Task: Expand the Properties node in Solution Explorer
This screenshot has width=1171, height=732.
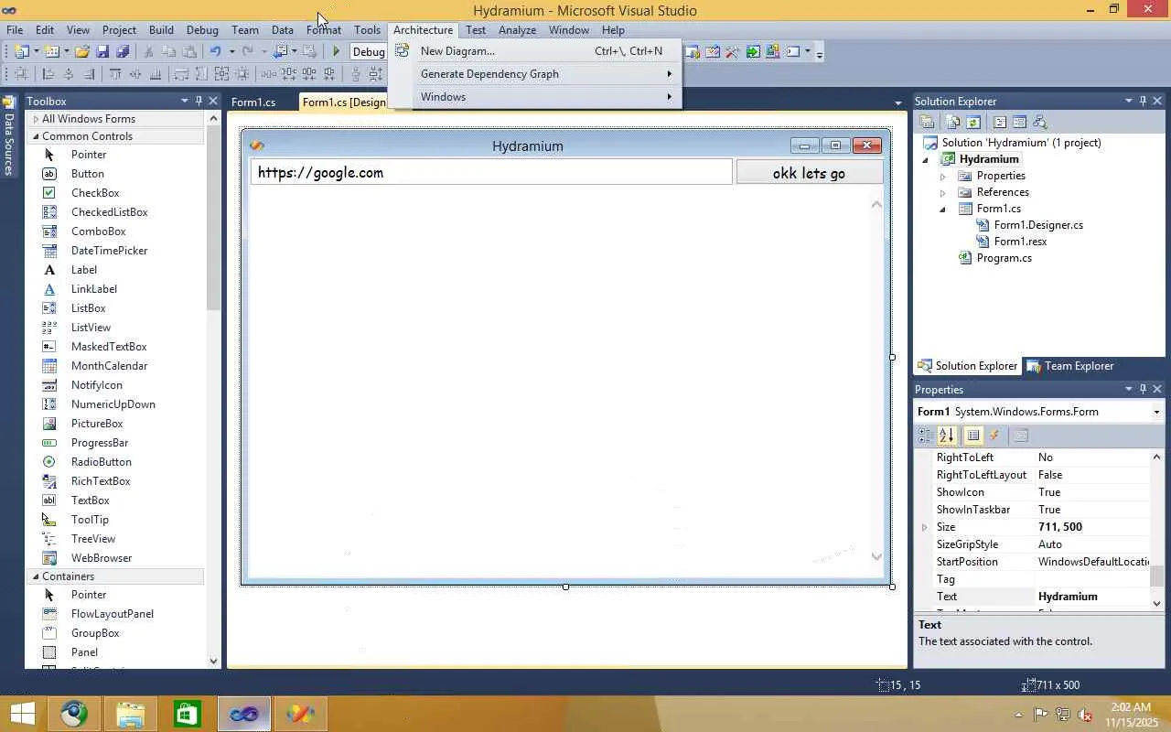Action: click(x=942, y=176)
